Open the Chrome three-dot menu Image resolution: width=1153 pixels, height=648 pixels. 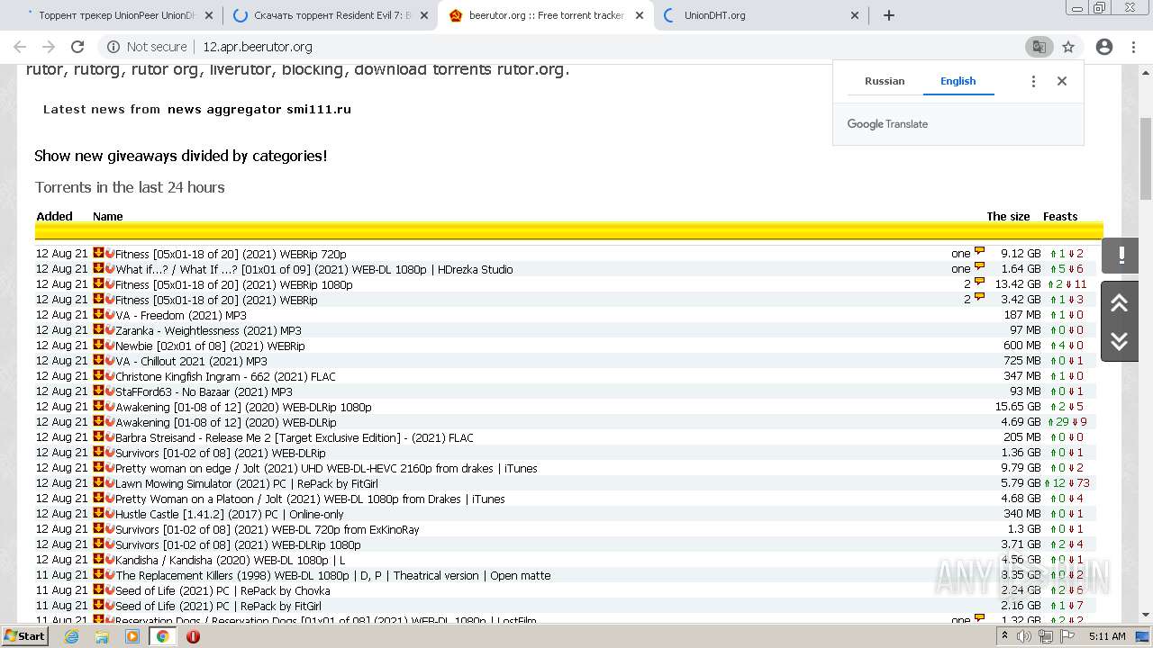1133,47
